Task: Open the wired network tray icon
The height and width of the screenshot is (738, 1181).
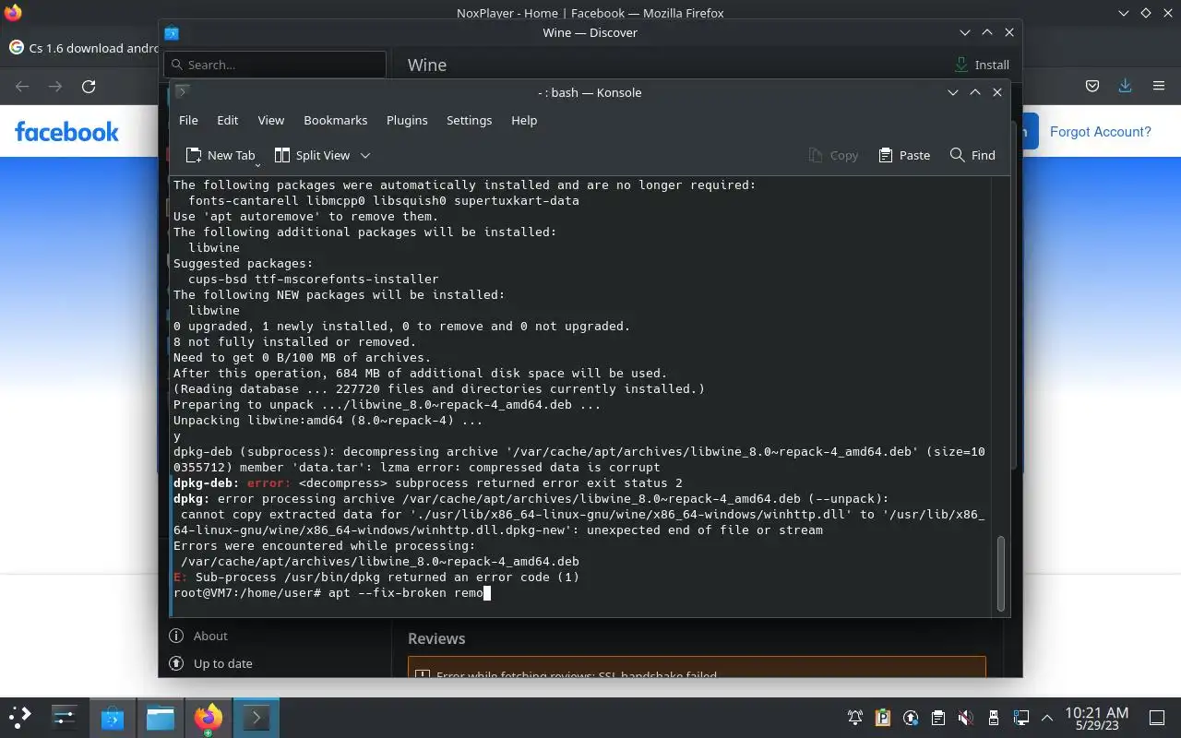Action: pyautogui.click(x=1021, y=718)
